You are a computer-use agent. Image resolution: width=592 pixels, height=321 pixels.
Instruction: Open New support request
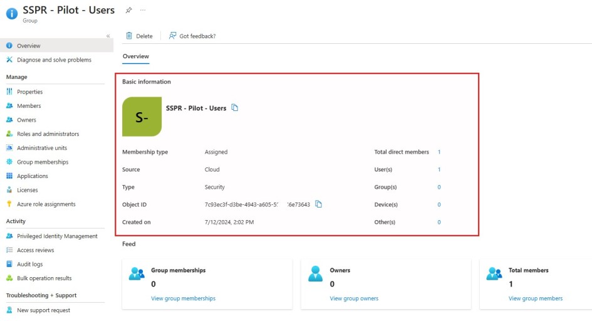43,310
